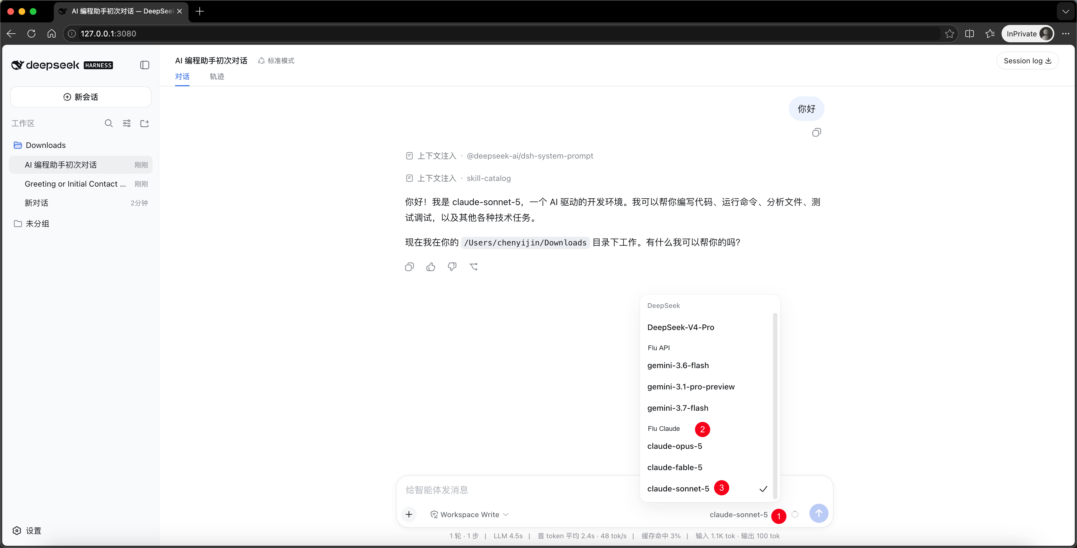
Task: Open the AI 编程助手初次对话 session in sidebar
Action: (x=81, y=164)
